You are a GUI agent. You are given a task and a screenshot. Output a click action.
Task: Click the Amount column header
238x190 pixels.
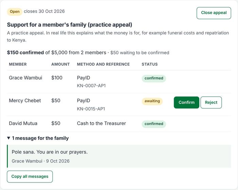coord(61,64)
